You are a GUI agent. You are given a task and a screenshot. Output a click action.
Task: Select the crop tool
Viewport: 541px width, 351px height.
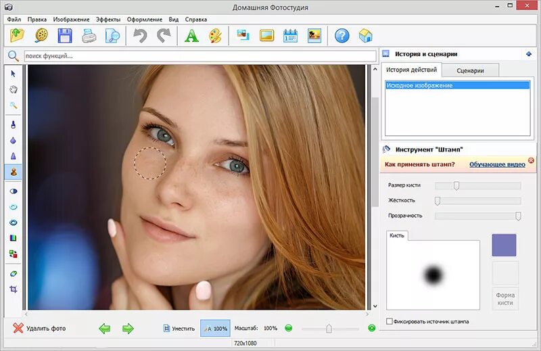[x=13, y=289]
